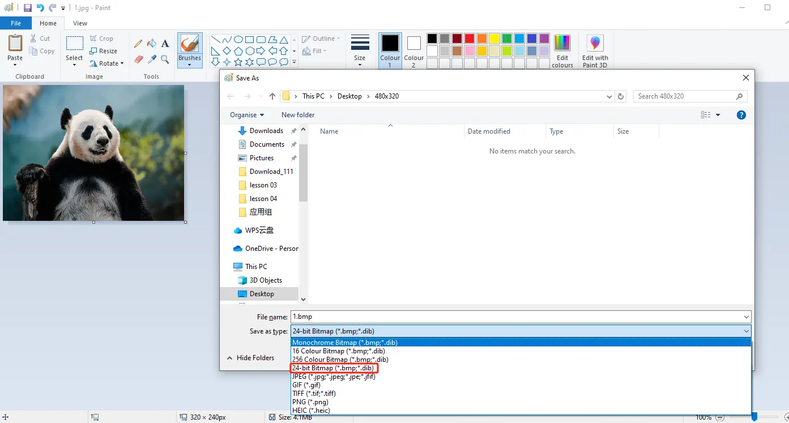The width and height of the screenshot is (789, 423).
Task: Pick the yellow colour in the palette
Action: (x=494, y=39)
